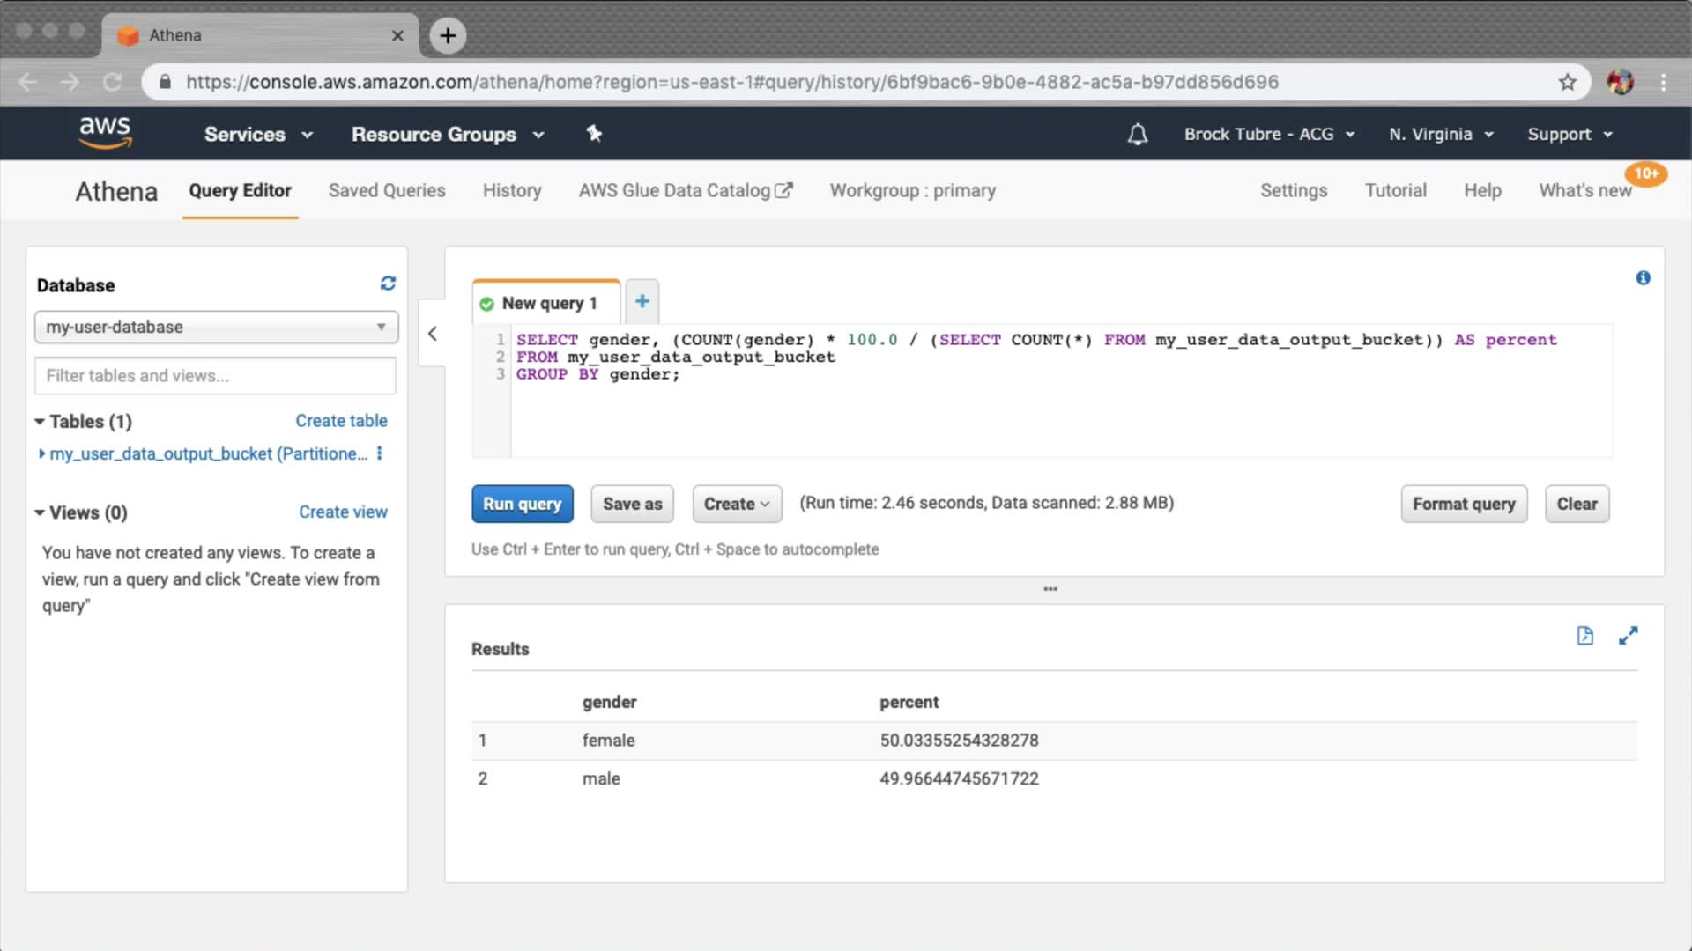
Task: Click the Filter tables and views field
Action: pos(216,376)
